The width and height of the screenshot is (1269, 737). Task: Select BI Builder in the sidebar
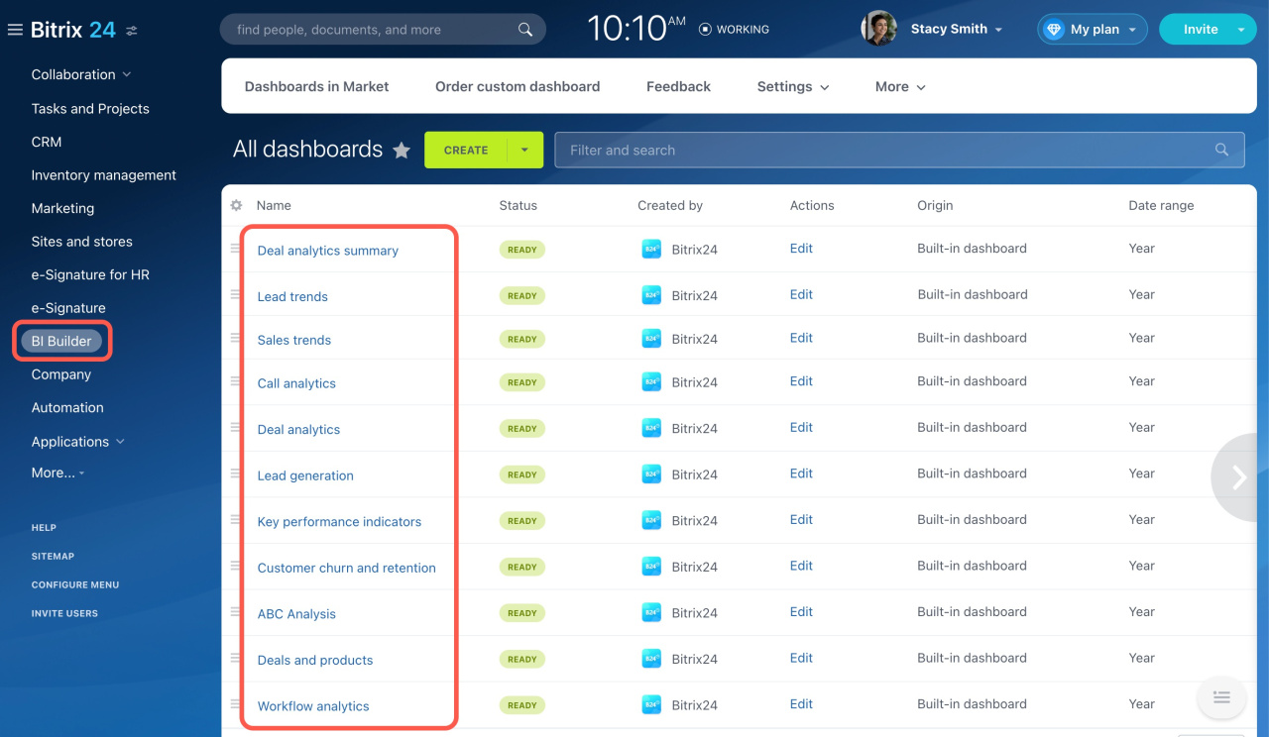(61, 341)
